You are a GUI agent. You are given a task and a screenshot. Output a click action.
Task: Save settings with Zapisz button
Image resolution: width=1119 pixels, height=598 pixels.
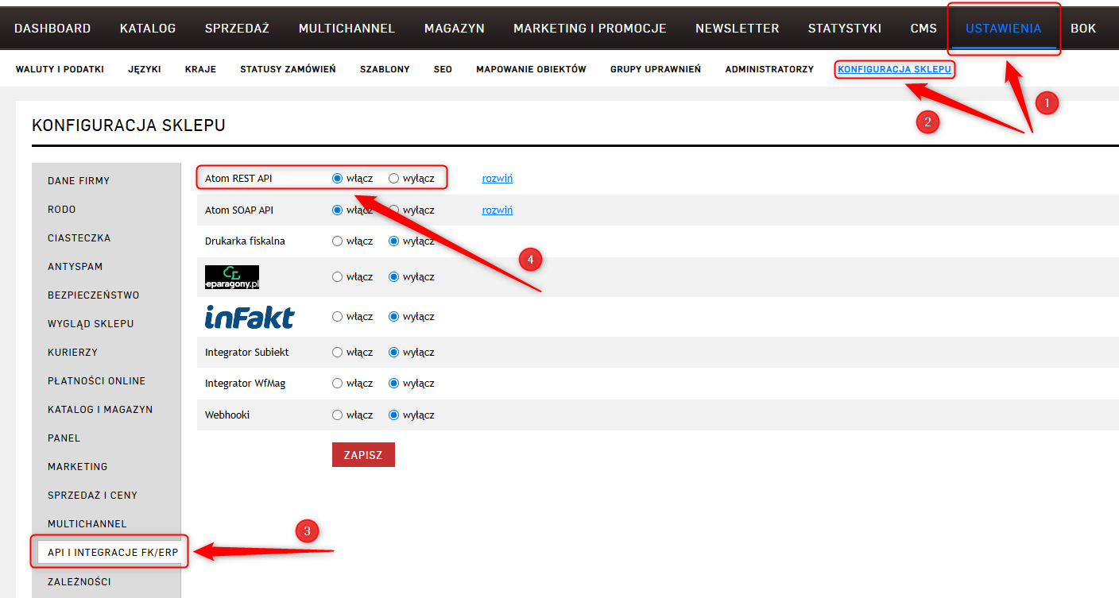click(363, 455)
